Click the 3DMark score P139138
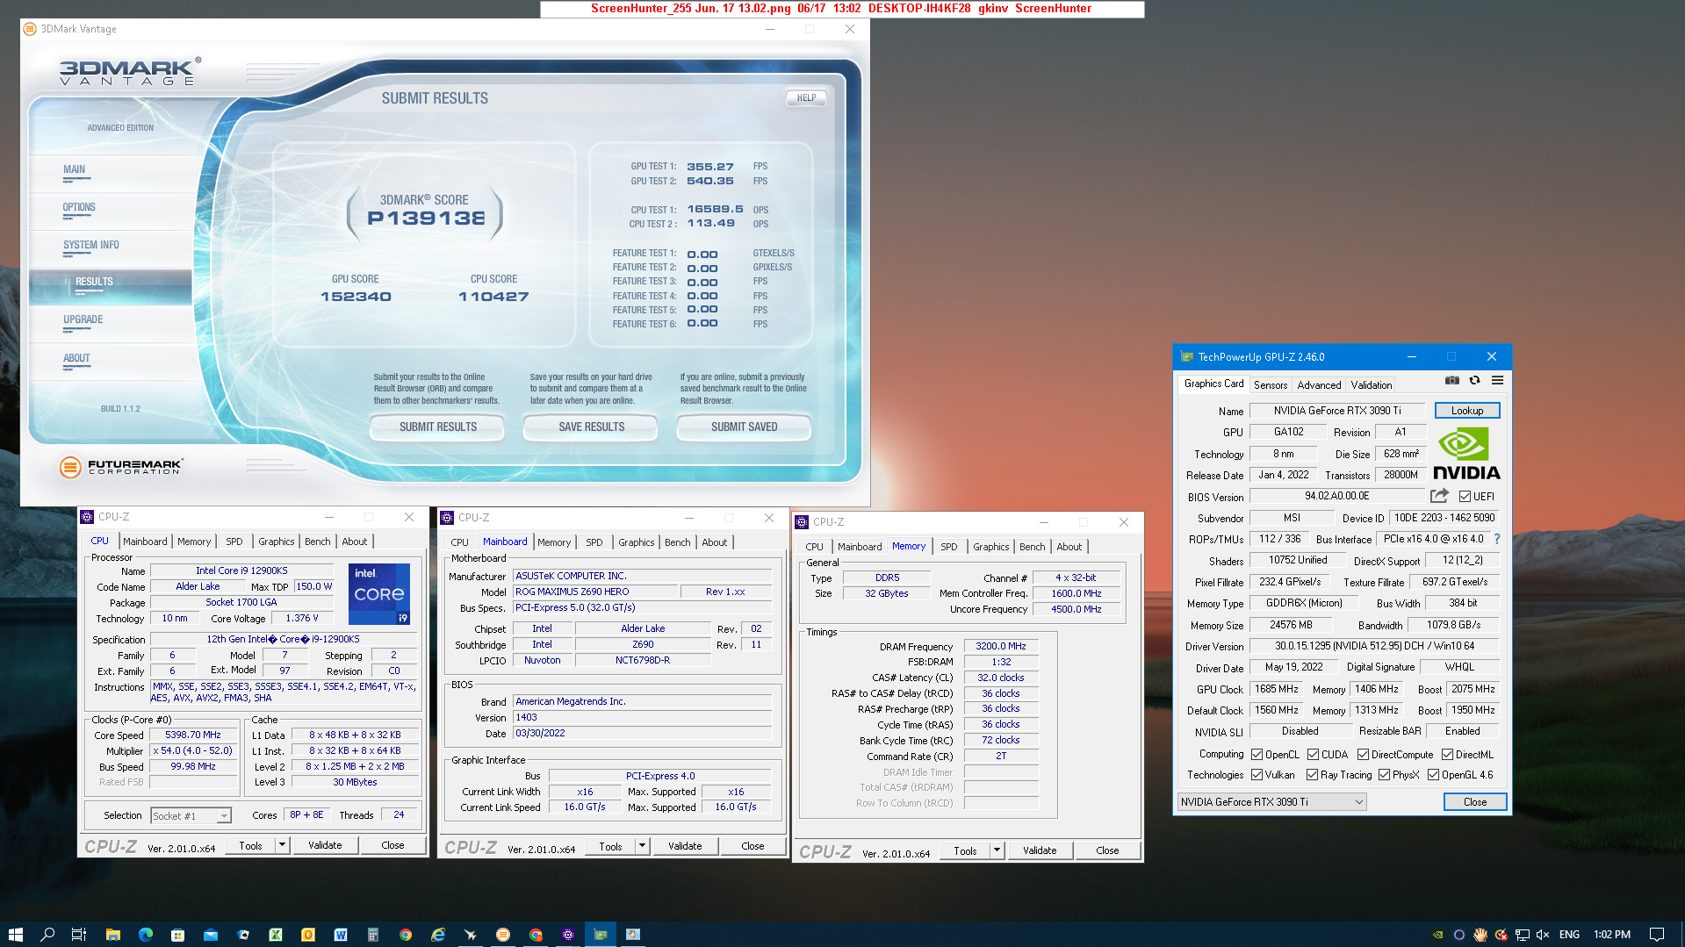This screenshot has height=947, width=1685. point(425,218)
